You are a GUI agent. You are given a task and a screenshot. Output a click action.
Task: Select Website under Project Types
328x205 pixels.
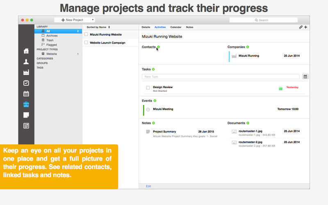52,54
